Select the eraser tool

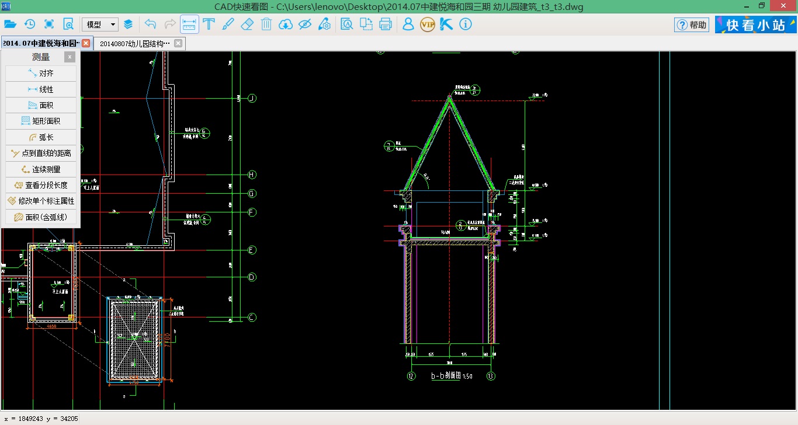point(247,25)
